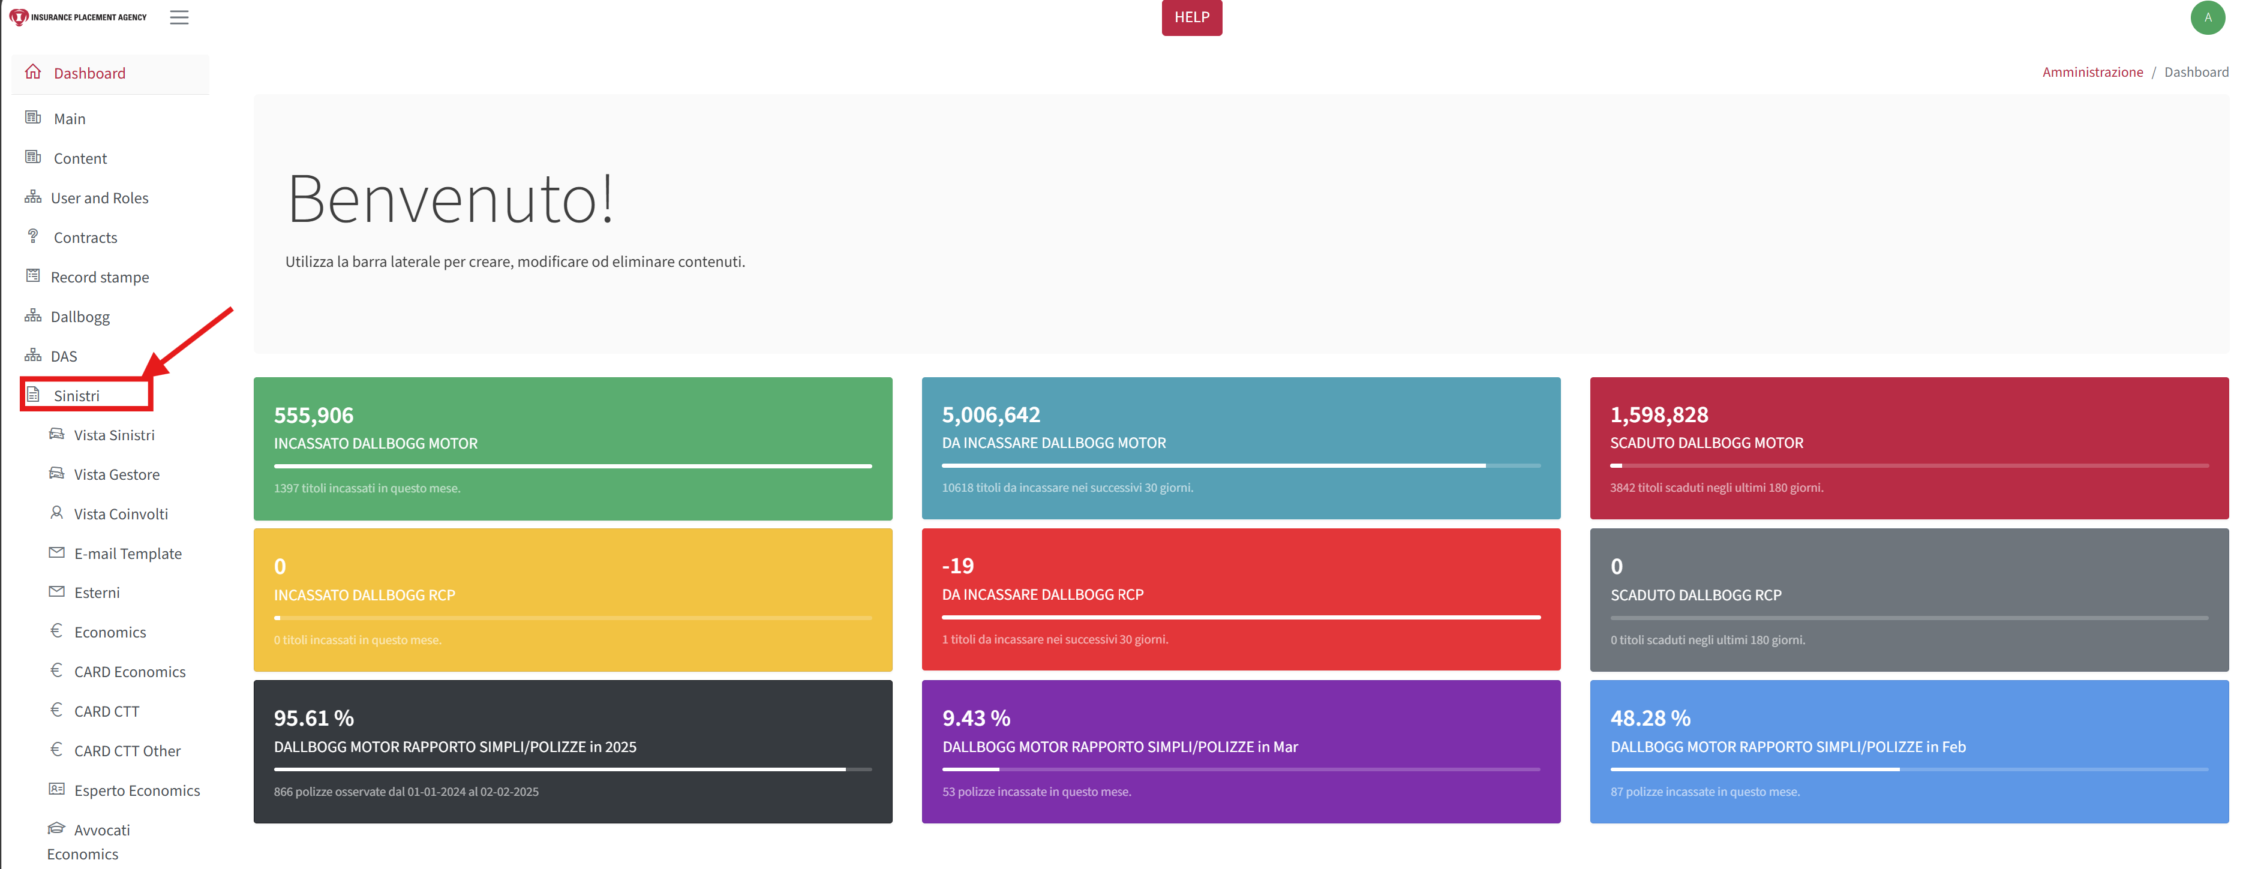Collapse the Sinistri menu section
2246x869 pixels.
(77, 396)
